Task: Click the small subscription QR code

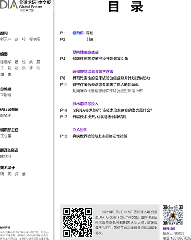Action: point(172,215)
